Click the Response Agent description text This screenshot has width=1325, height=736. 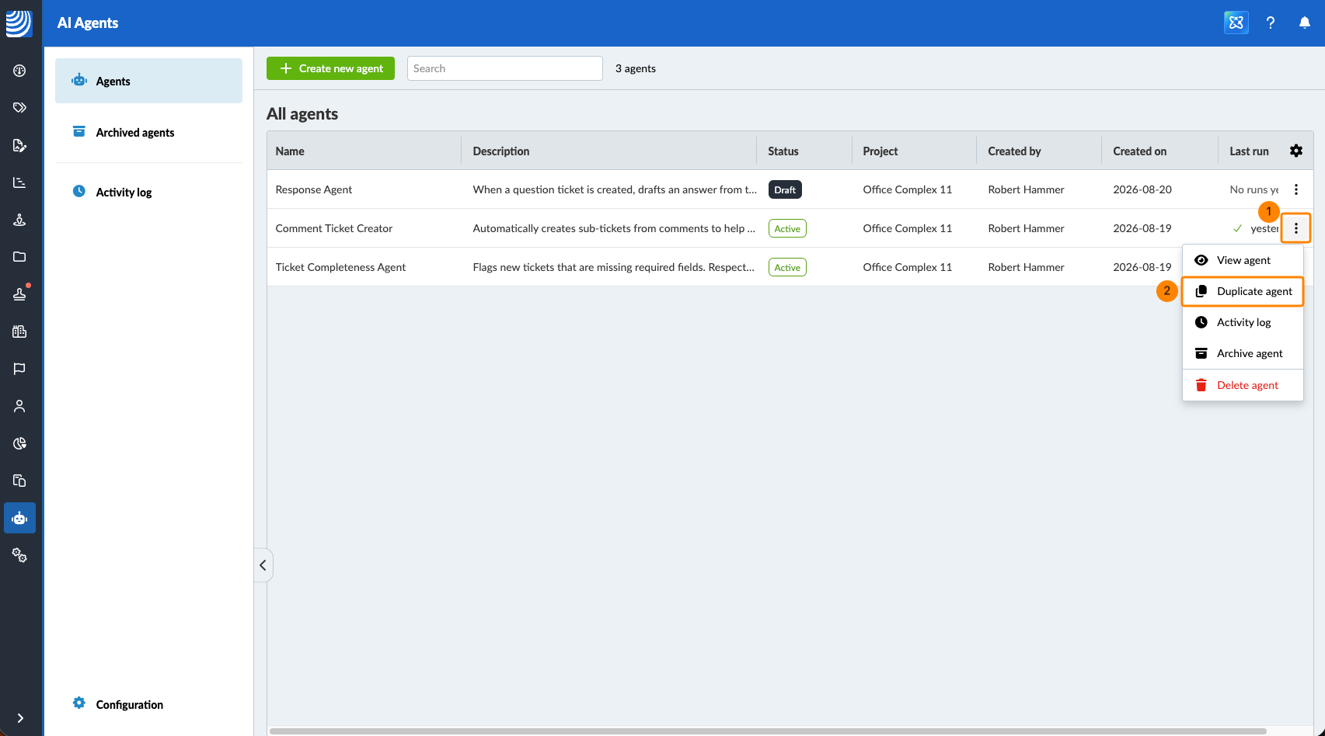coord(615,189)
